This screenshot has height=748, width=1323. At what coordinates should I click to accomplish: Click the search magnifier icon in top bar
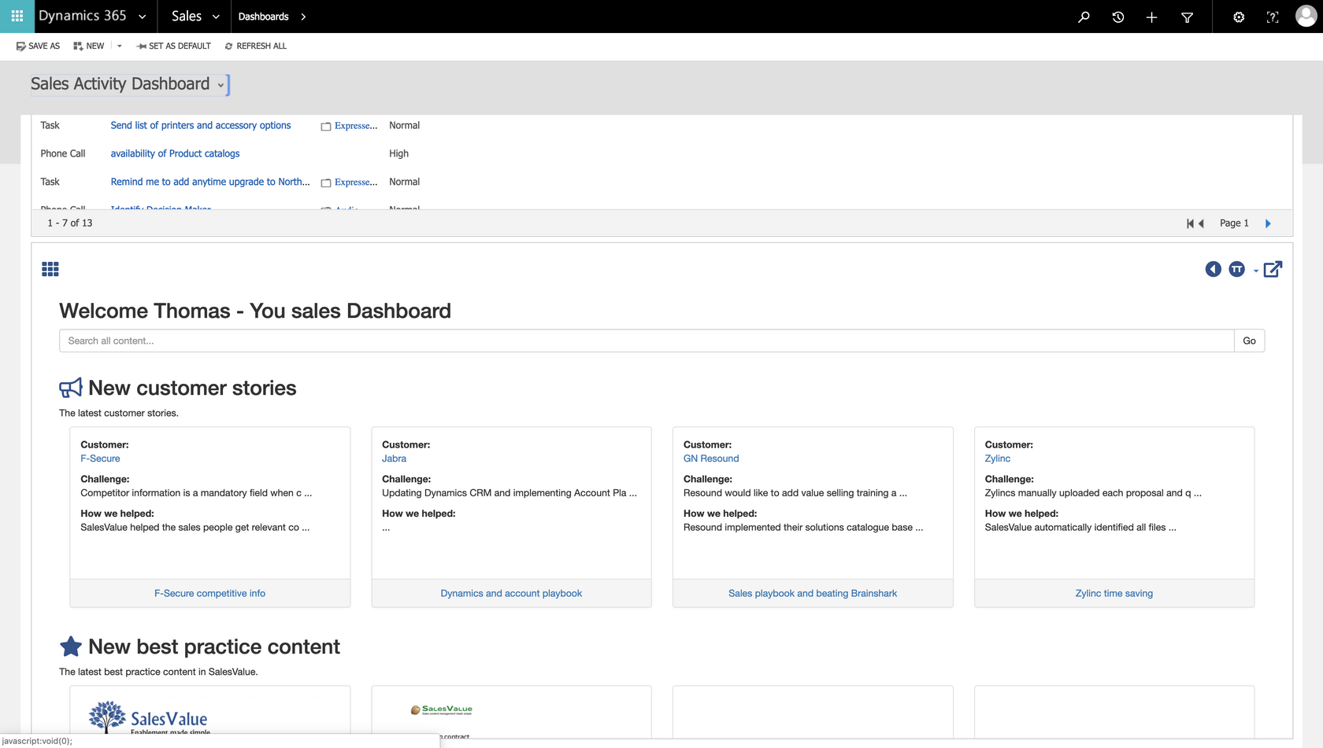tap(1084, 17)
